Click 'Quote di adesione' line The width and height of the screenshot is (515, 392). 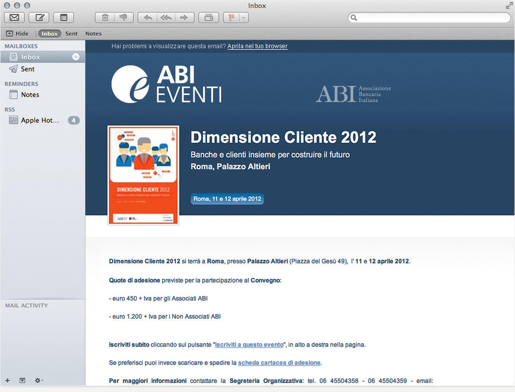click(195, 280)
